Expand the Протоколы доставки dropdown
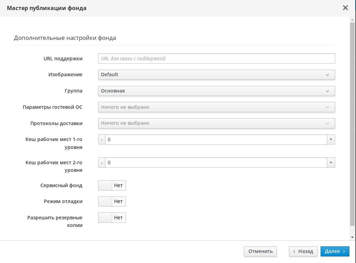The width and height of the screenshot is (356, 263). (216, 123)
